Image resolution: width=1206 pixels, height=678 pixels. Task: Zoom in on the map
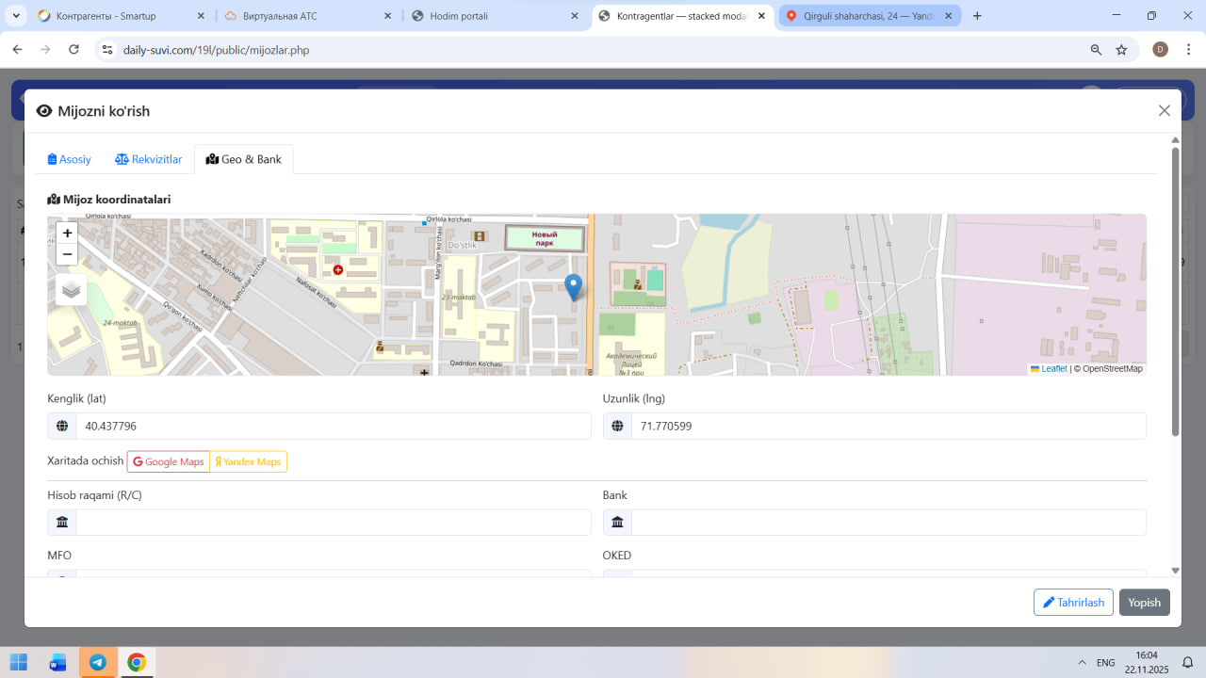click(x=67, y=234)
